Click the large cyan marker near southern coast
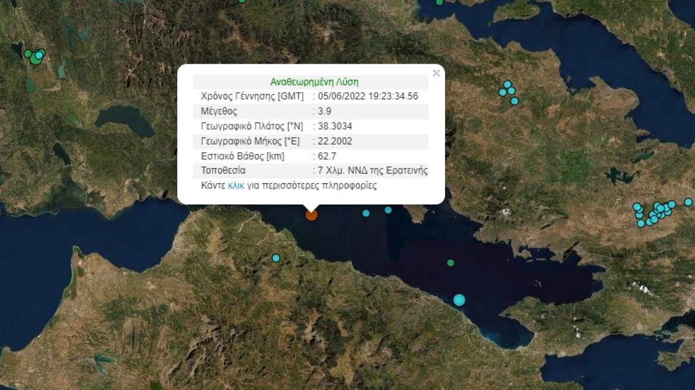 pos(459,300)
